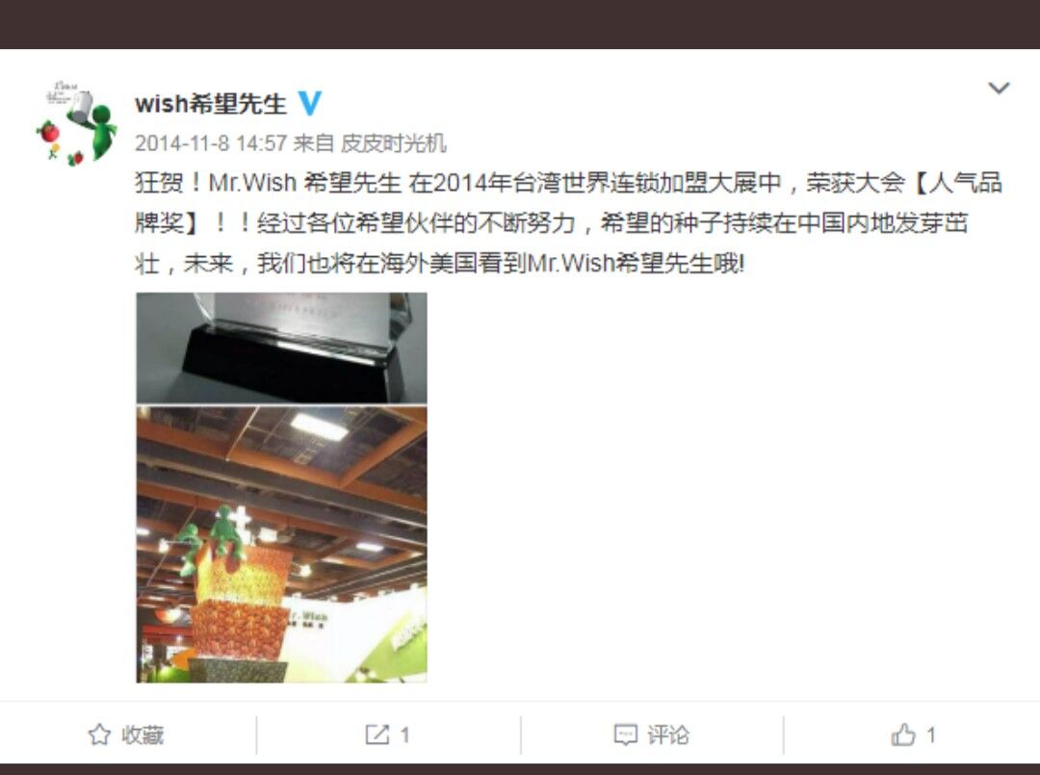Click the like count number 1
The image size is (1040, 775).
(930, 735)
